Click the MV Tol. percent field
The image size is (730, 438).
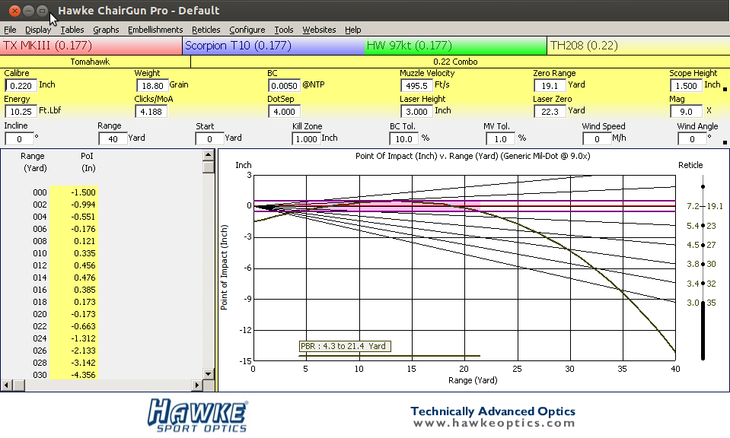500,138
